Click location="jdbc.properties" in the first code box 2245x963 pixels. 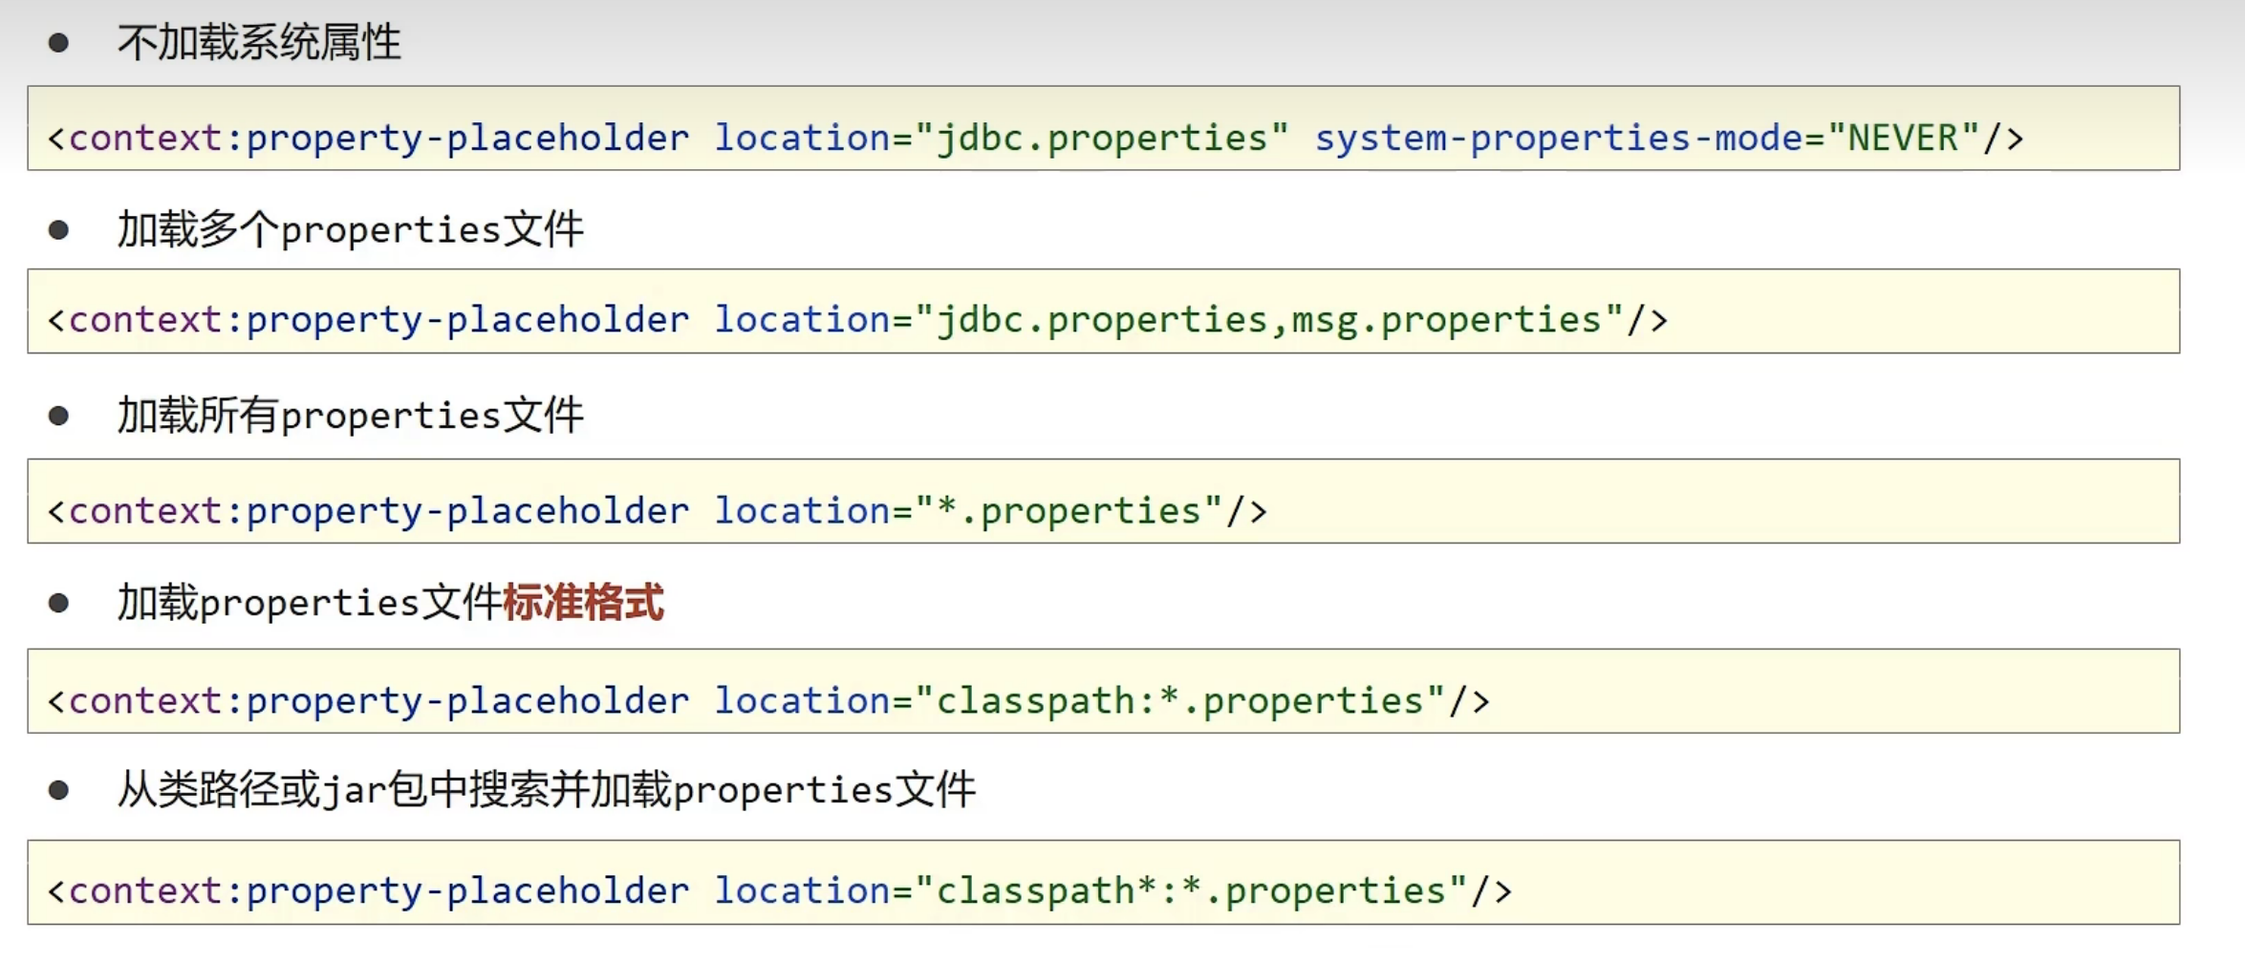pos(1002,139)
